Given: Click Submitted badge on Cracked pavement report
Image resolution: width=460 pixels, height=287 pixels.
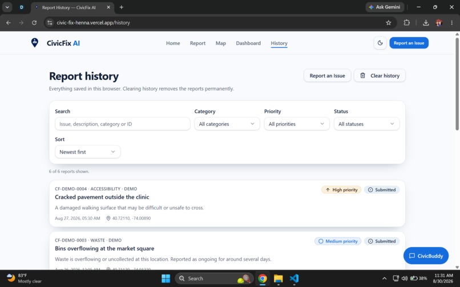Looking at the screenshot, I should coord(382,190).
